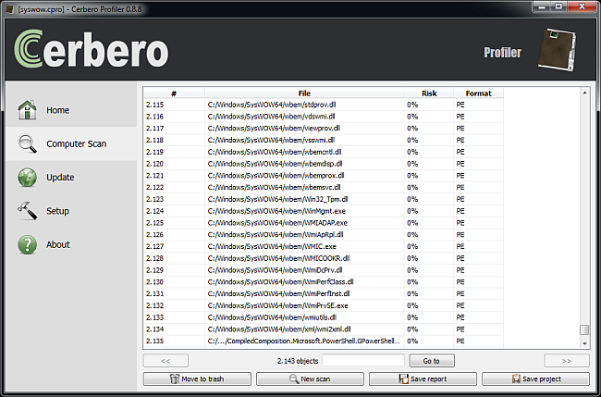Image resolution: width=601 pixels, height=397 pixels.
Task: Click the vertical scrollbar thumb
Action: point(584,329)
